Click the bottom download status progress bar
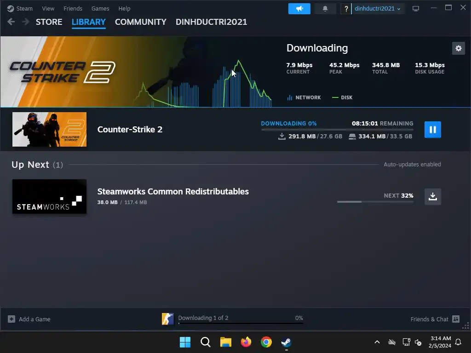 point(241,323)
